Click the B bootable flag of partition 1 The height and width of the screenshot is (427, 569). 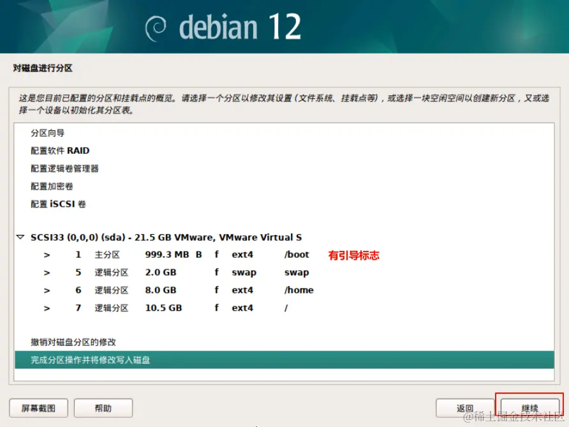(199, 255)
